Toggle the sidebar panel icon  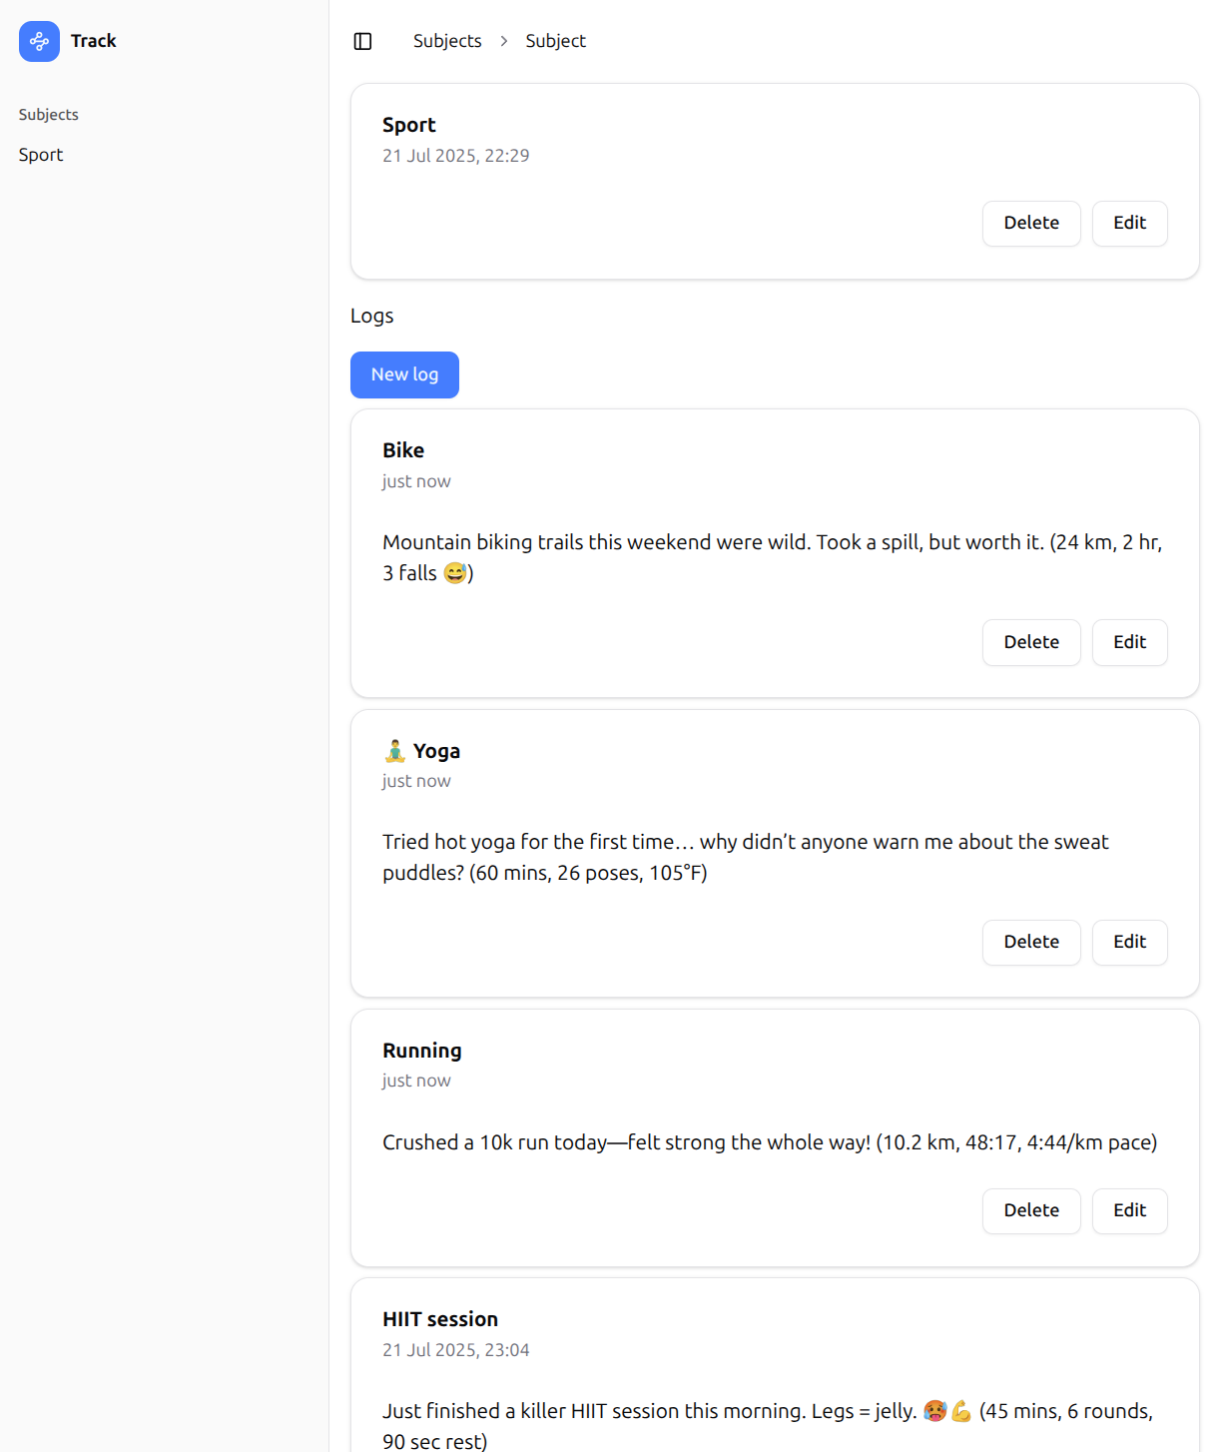363,41
